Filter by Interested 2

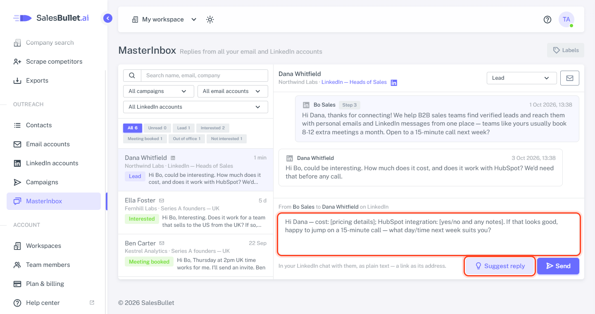click(213, 128)
